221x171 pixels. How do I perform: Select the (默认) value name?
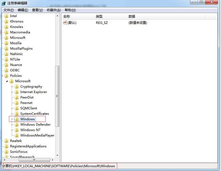pyautogui.click(x=72, y=23)
